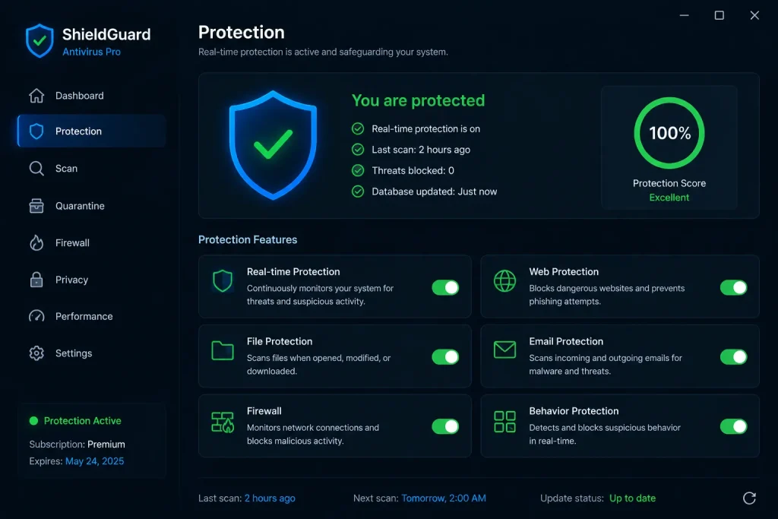778x519 pixels.
Task: Toggle Behavior Protection switch
Action: click(733, 426)
